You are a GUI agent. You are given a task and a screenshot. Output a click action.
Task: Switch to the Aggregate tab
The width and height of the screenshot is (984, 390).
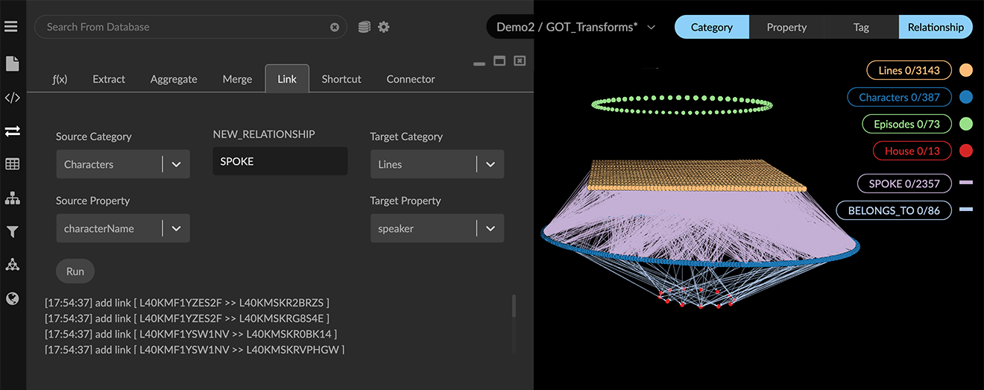[x=174, y=79]
